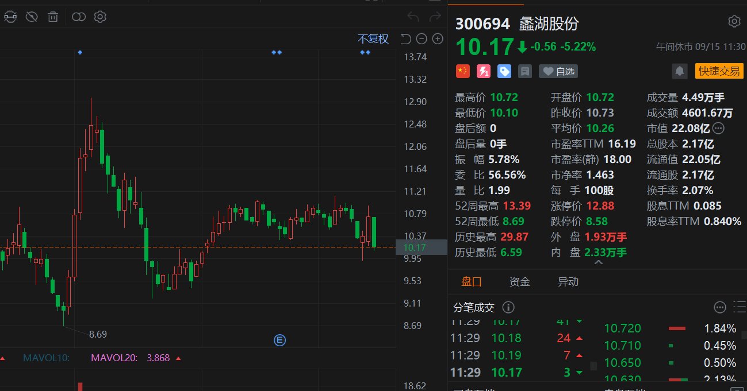Switch to the 资金 tab

point(520,282)
